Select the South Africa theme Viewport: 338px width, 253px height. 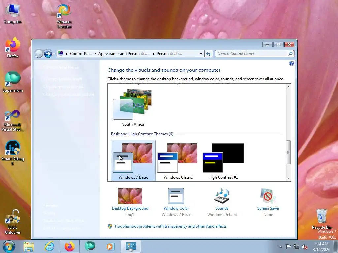pyautogui.click(x=133, y=108)
